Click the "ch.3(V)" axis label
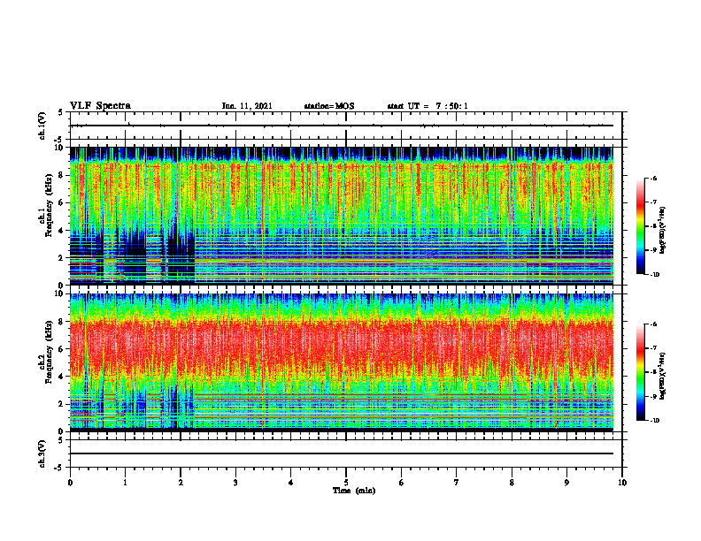 click(x=42, y=453)
